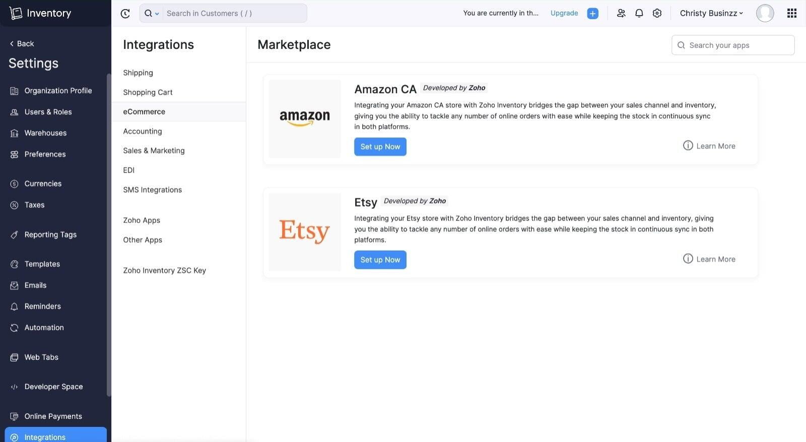
Task: Open the settings gear icon in header
Action: pyautogui.click(x=657, y=14)
